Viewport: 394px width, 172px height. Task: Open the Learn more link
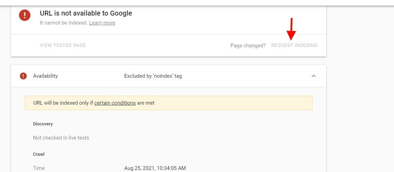point(102,23)
